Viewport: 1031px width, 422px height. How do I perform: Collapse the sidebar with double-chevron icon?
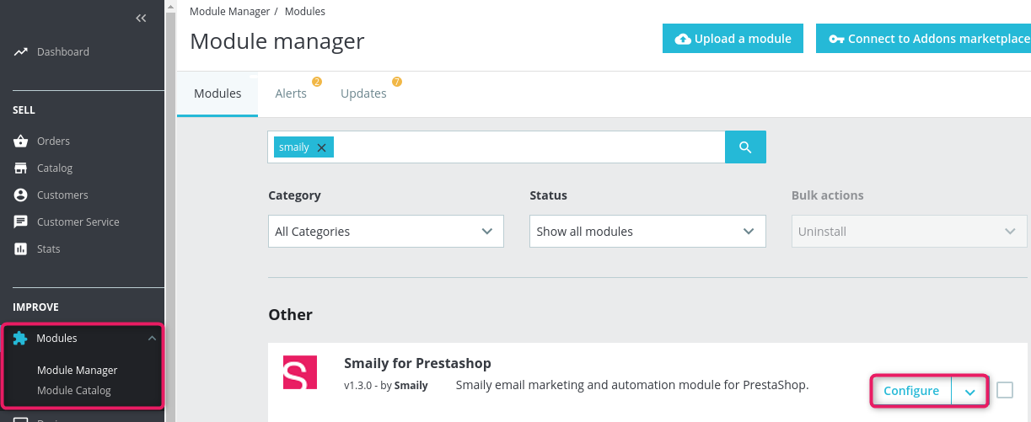click(x=141, y=18)
